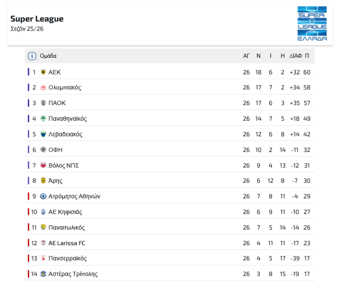Image resolution: width=340 pixels, height=284 pixels.
Task: Click the info icon beside Ομάδα header
Action: click(x=32, y=56)
